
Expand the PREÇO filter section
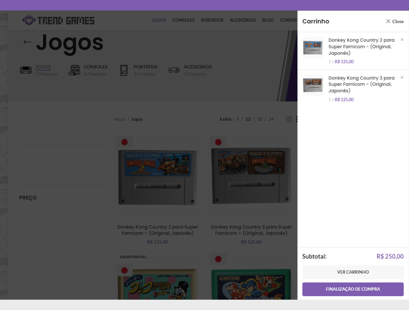tap(28, 197)
